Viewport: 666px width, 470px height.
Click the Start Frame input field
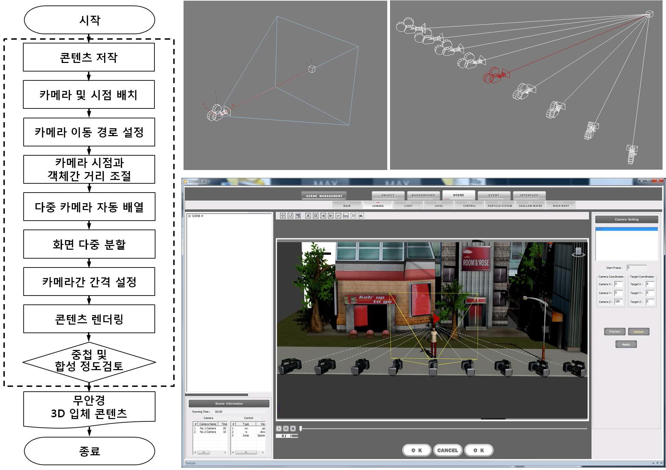(x=637, y=267)
